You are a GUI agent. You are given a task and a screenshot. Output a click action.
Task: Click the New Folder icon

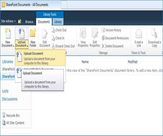33,34
